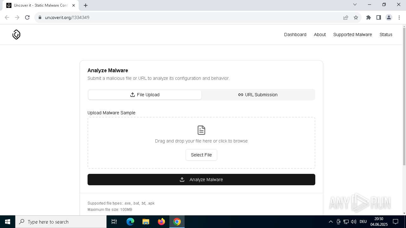Click the Chrome taskbar icon

pyautogui.click(x=177, y=222)
